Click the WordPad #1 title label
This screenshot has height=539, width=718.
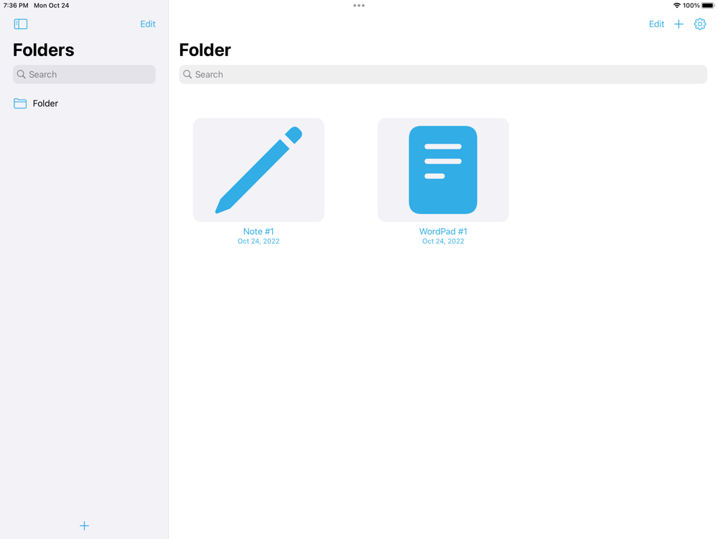pyautogui.click(x=443, y=231)
